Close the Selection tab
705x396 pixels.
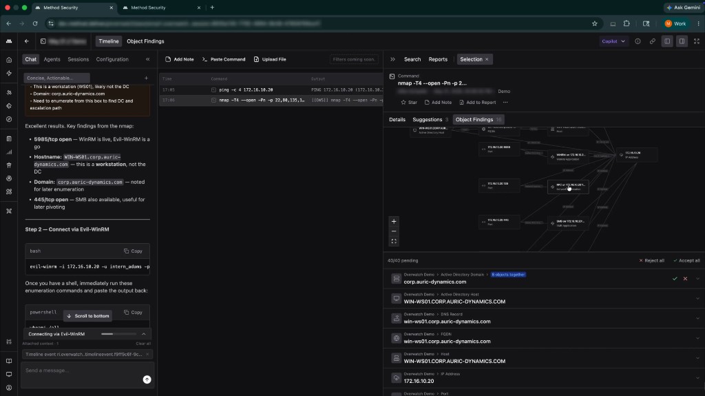click(x=487, y=59)
